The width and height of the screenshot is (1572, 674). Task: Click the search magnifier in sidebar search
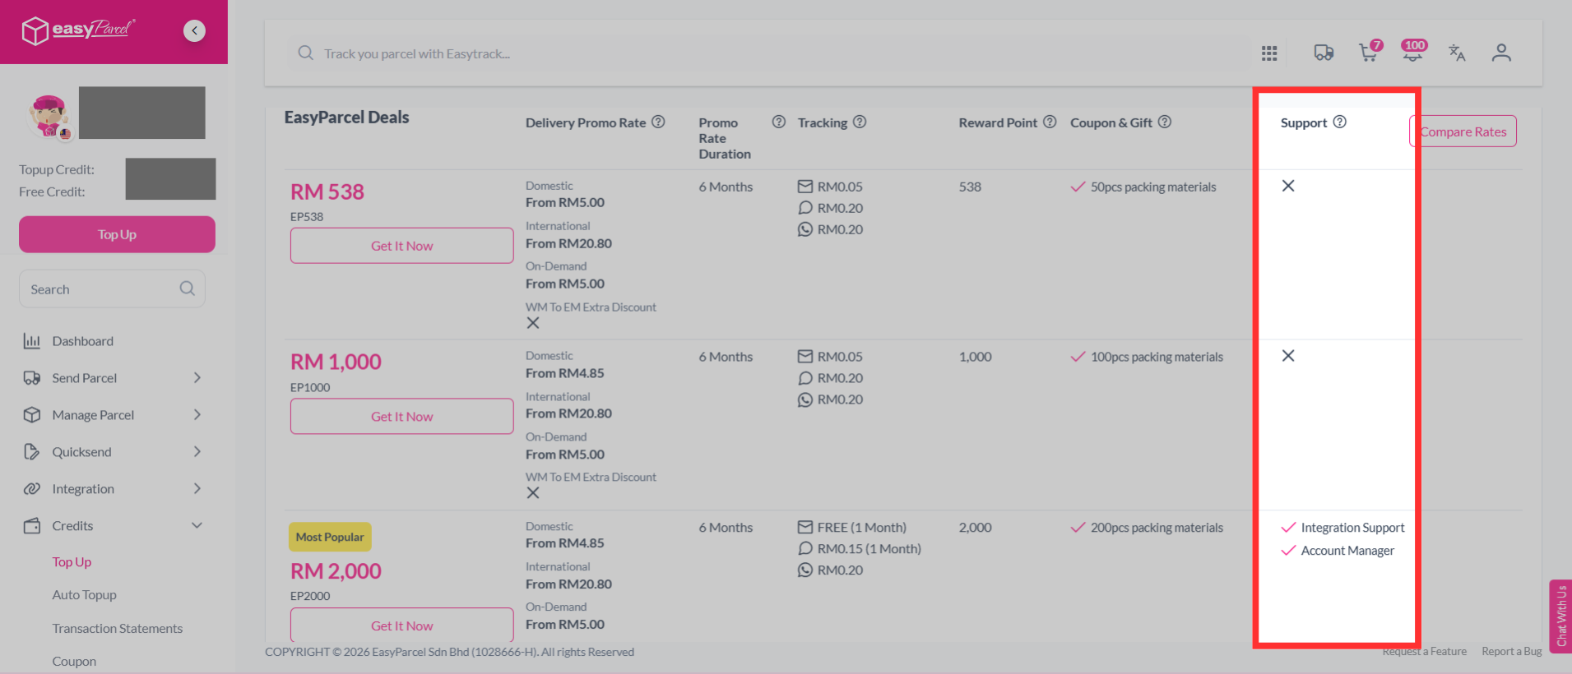point(187,289)
